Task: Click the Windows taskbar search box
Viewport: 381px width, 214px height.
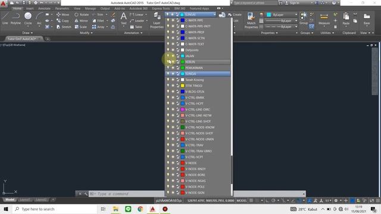Action: point(55,209)
